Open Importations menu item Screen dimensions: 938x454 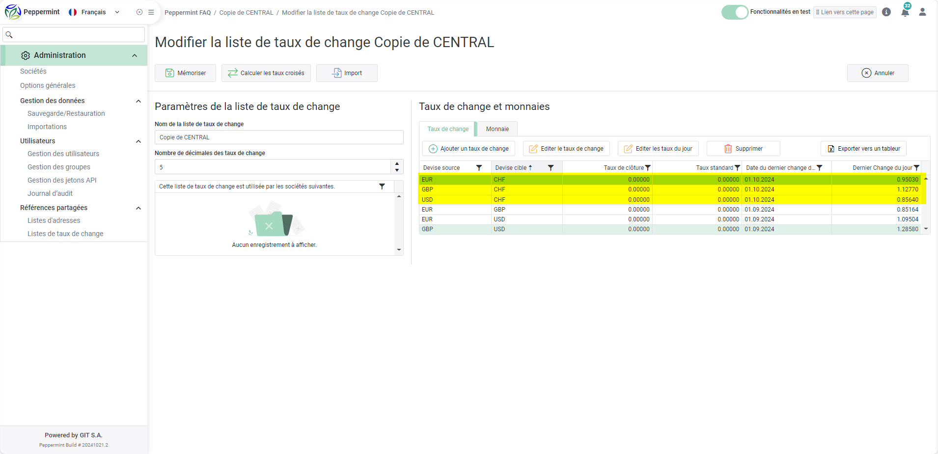point(47,127)
